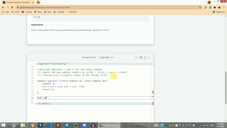This screenshot has height=128, width=227.
Task: Open File Explorer from the taskbar
Action: click(x=23, y=125)
